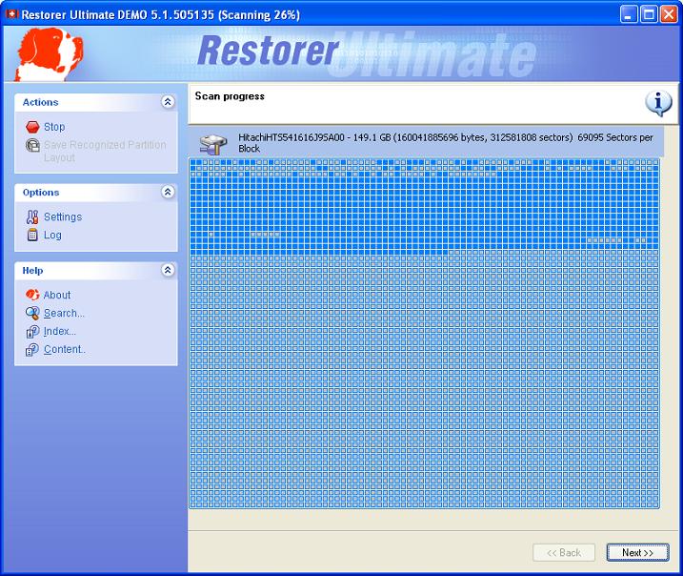Click the Content help icon

pyautogui.click(x=32, y=350)
